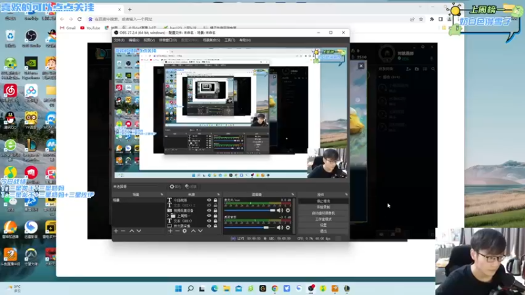Open source properties gear in Sources dock toolbar
525x295 pixels.
click(184, 231)
